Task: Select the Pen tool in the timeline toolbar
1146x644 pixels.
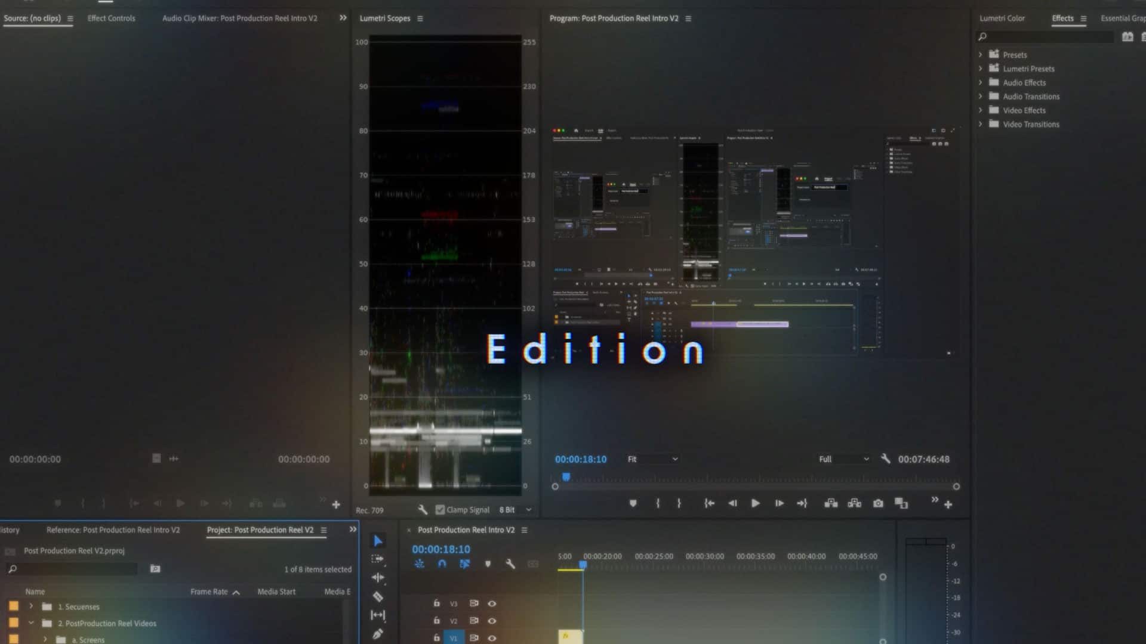Action: point(378,634)
